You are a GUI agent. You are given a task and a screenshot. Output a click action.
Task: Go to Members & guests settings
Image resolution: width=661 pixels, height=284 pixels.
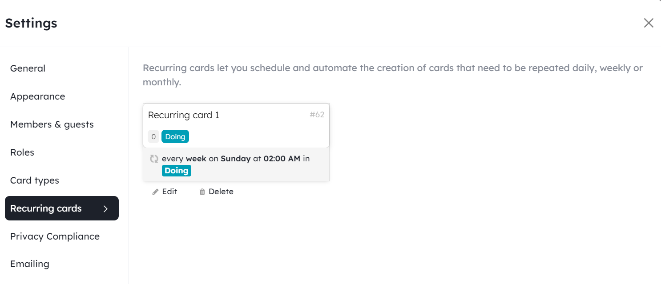52,124
